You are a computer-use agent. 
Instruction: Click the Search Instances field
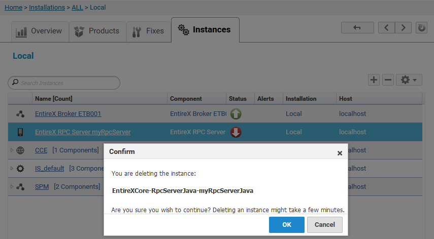point(64,83)
